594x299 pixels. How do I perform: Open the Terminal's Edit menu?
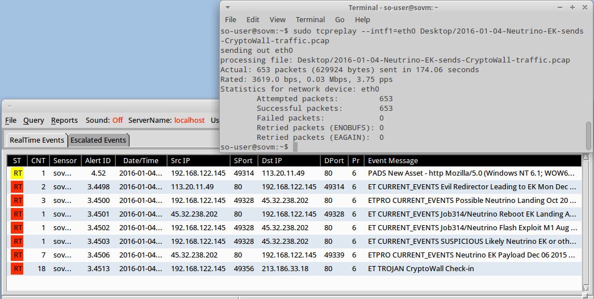253,20
